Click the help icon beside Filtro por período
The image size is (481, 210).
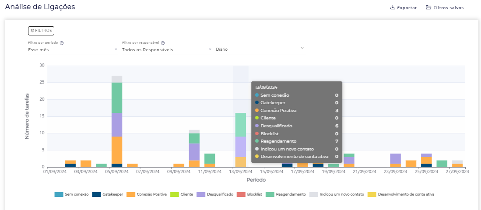tap(62, 43)
